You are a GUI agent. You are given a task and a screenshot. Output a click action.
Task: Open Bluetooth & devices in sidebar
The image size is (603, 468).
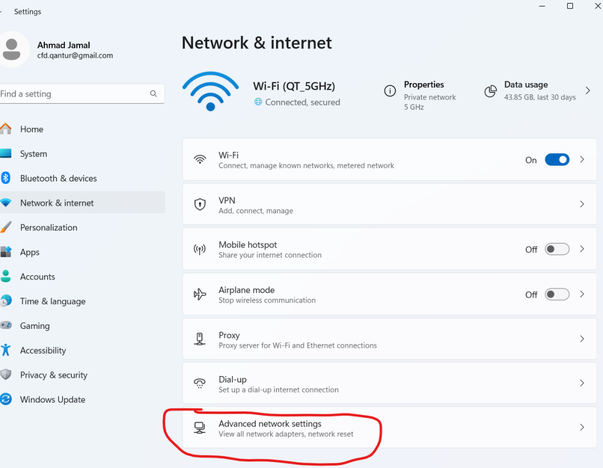click(58, 179)
